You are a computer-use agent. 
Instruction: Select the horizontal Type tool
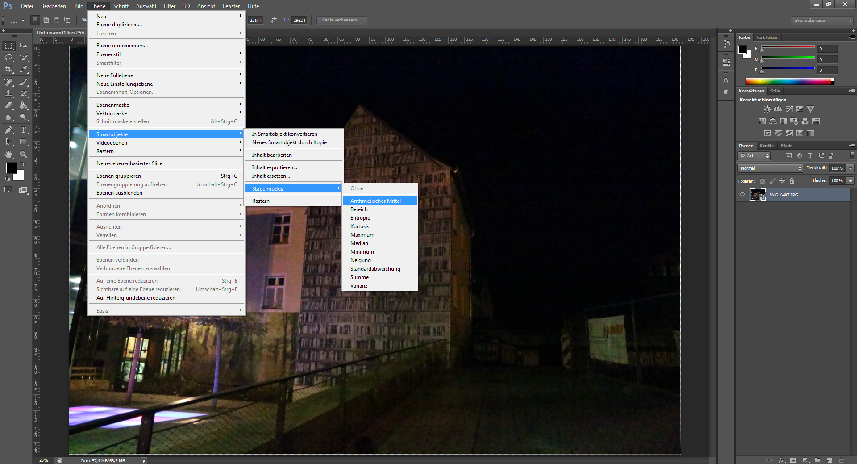tap(23, 130)
